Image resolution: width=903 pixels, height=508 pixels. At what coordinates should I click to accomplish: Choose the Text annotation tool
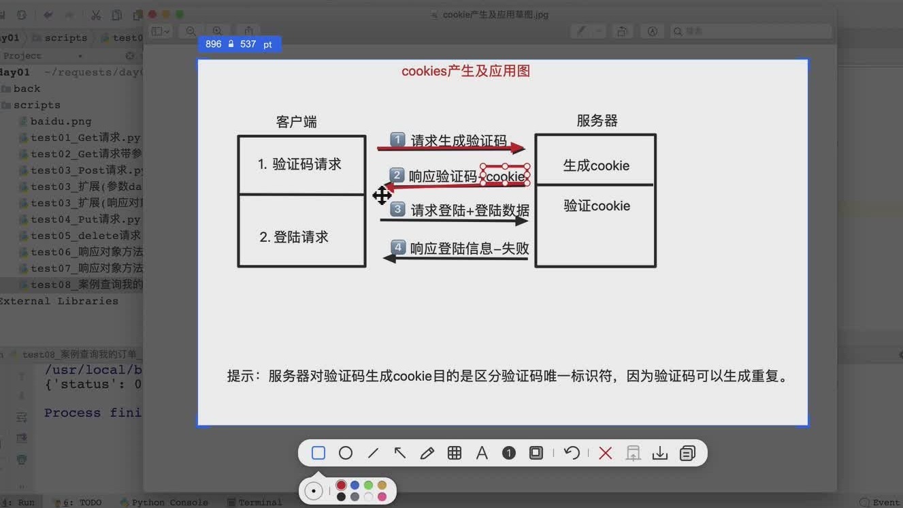pos(481,452)
